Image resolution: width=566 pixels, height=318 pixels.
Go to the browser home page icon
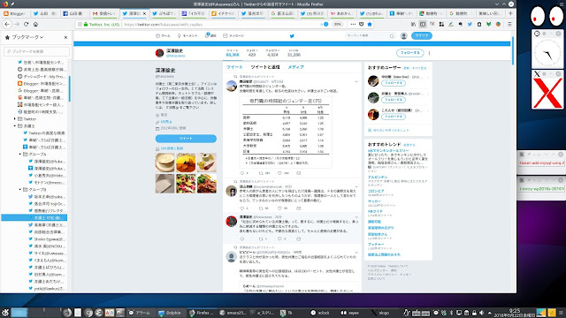35,24
